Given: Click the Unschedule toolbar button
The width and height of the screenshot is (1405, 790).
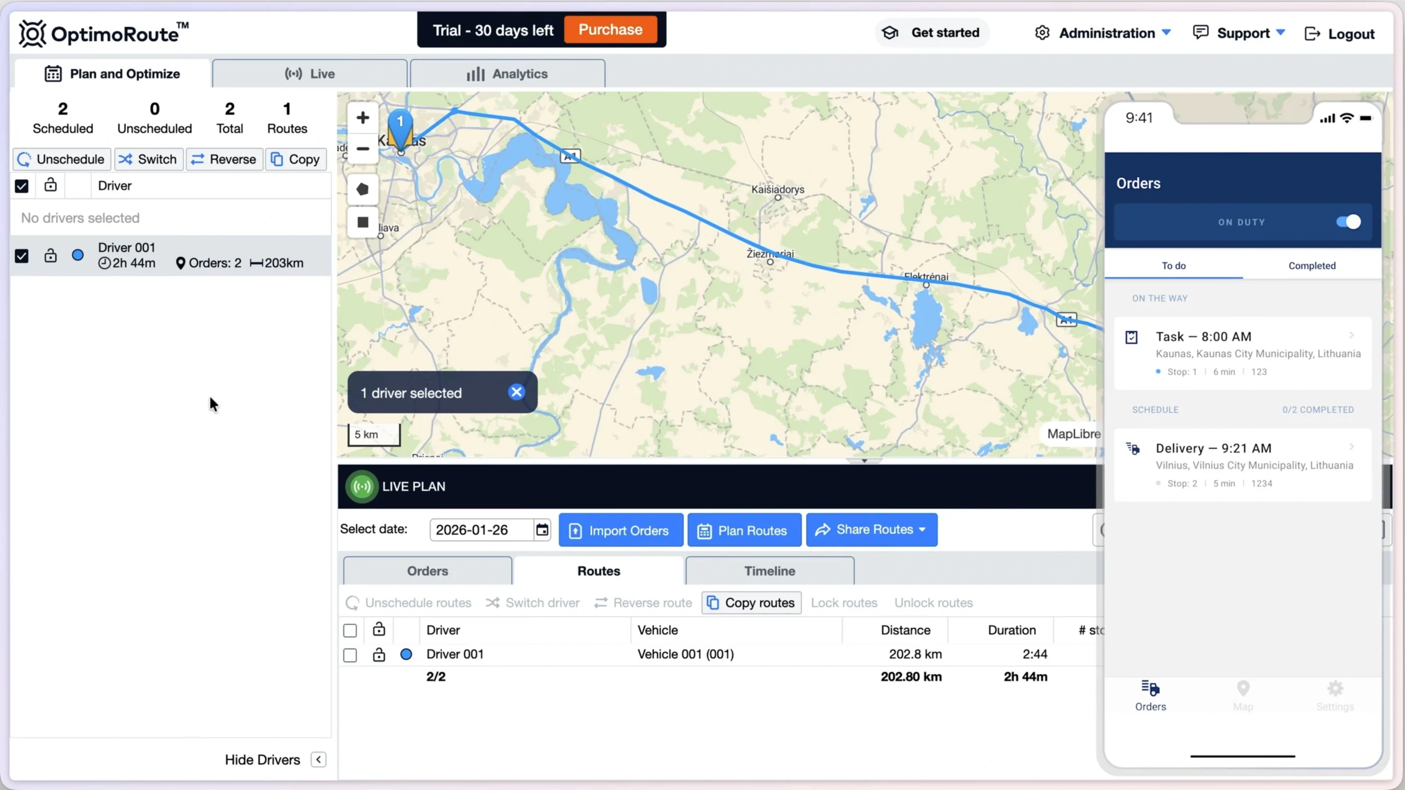Looking at the screenshot, I should point(61,159).
